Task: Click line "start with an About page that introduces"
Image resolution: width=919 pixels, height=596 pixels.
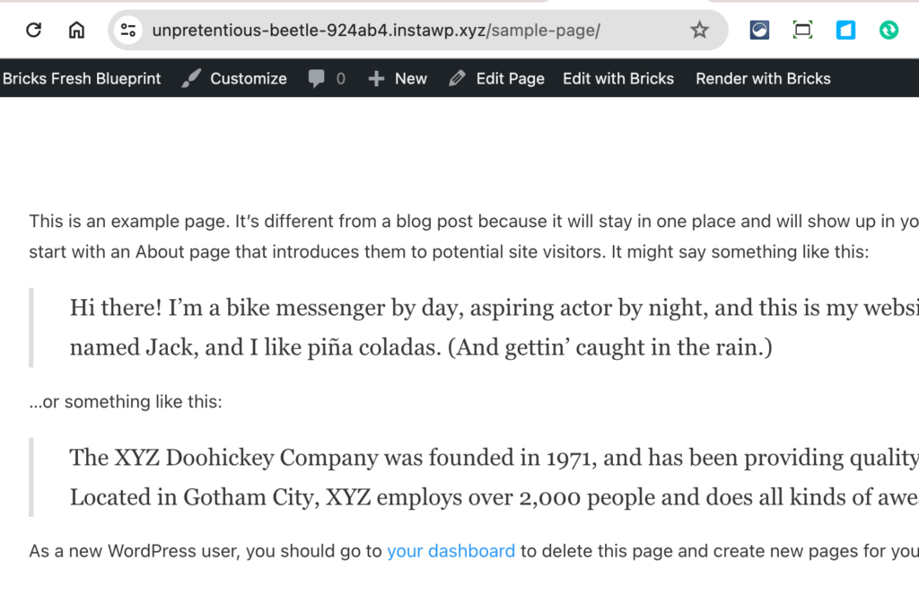Action: pos(449,252)
